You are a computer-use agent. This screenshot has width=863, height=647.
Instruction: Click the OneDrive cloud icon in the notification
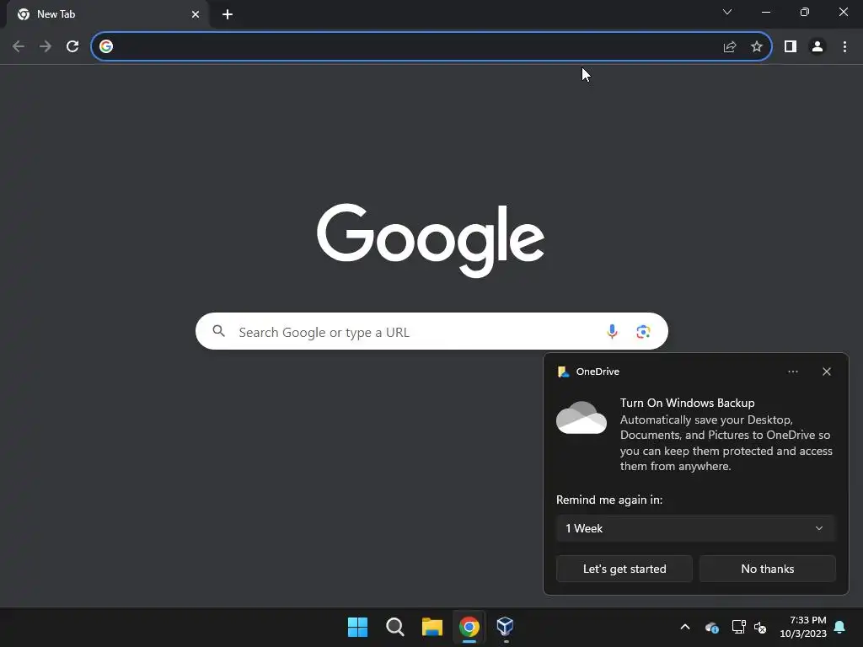(582, 418)
